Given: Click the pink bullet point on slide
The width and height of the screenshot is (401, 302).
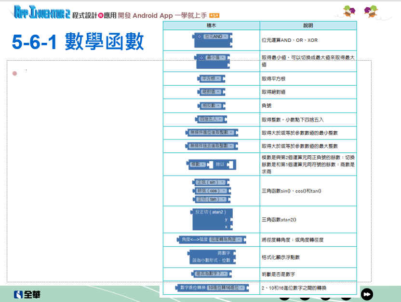Looking at the screenshot, I should click(14, 74).
